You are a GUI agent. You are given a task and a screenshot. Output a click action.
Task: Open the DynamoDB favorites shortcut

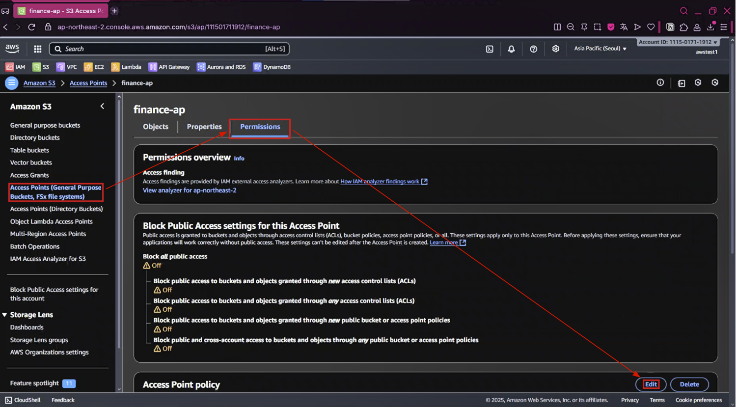272,67
